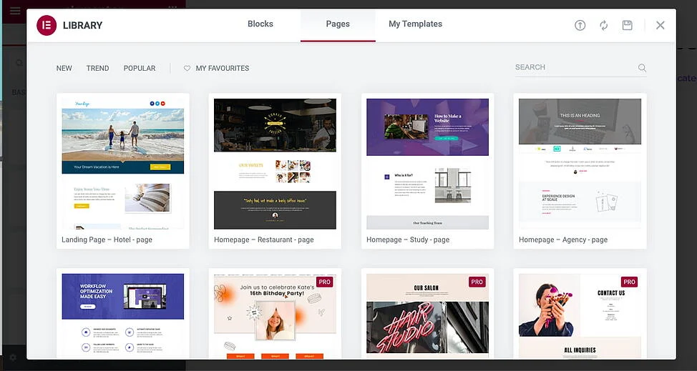Image resolution: width=697 pixels, height=371 pixels.
Task: Click the import template upload icon
Action: click(x=580, y=25)
